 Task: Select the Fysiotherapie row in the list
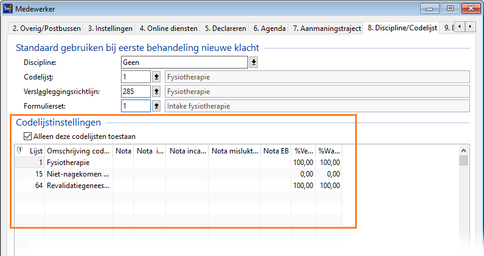(178, 163)
